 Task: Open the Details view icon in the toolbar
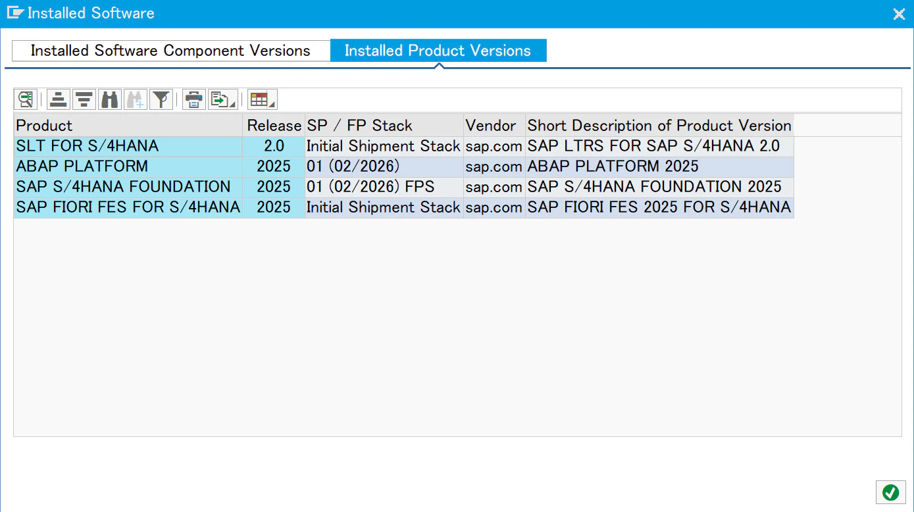[x=26, y=100]
